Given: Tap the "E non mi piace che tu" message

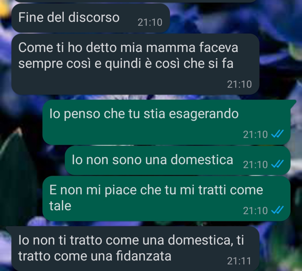Looking at the screenshot, I should click(x=166, y=198).
